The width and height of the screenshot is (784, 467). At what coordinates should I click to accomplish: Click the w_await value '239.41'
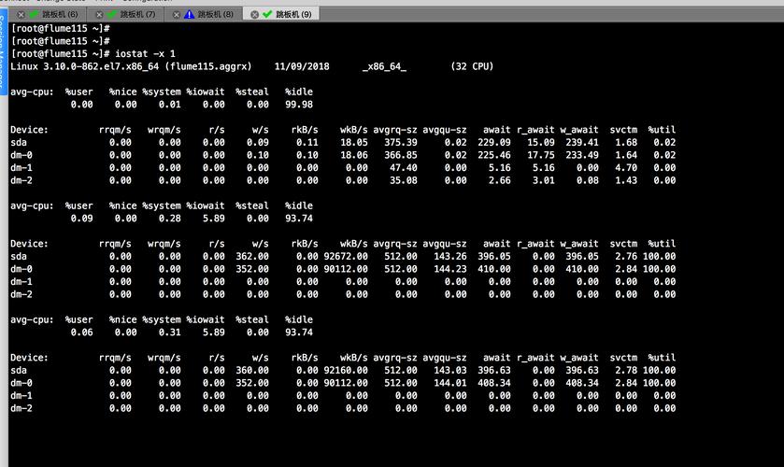[582, 142]
